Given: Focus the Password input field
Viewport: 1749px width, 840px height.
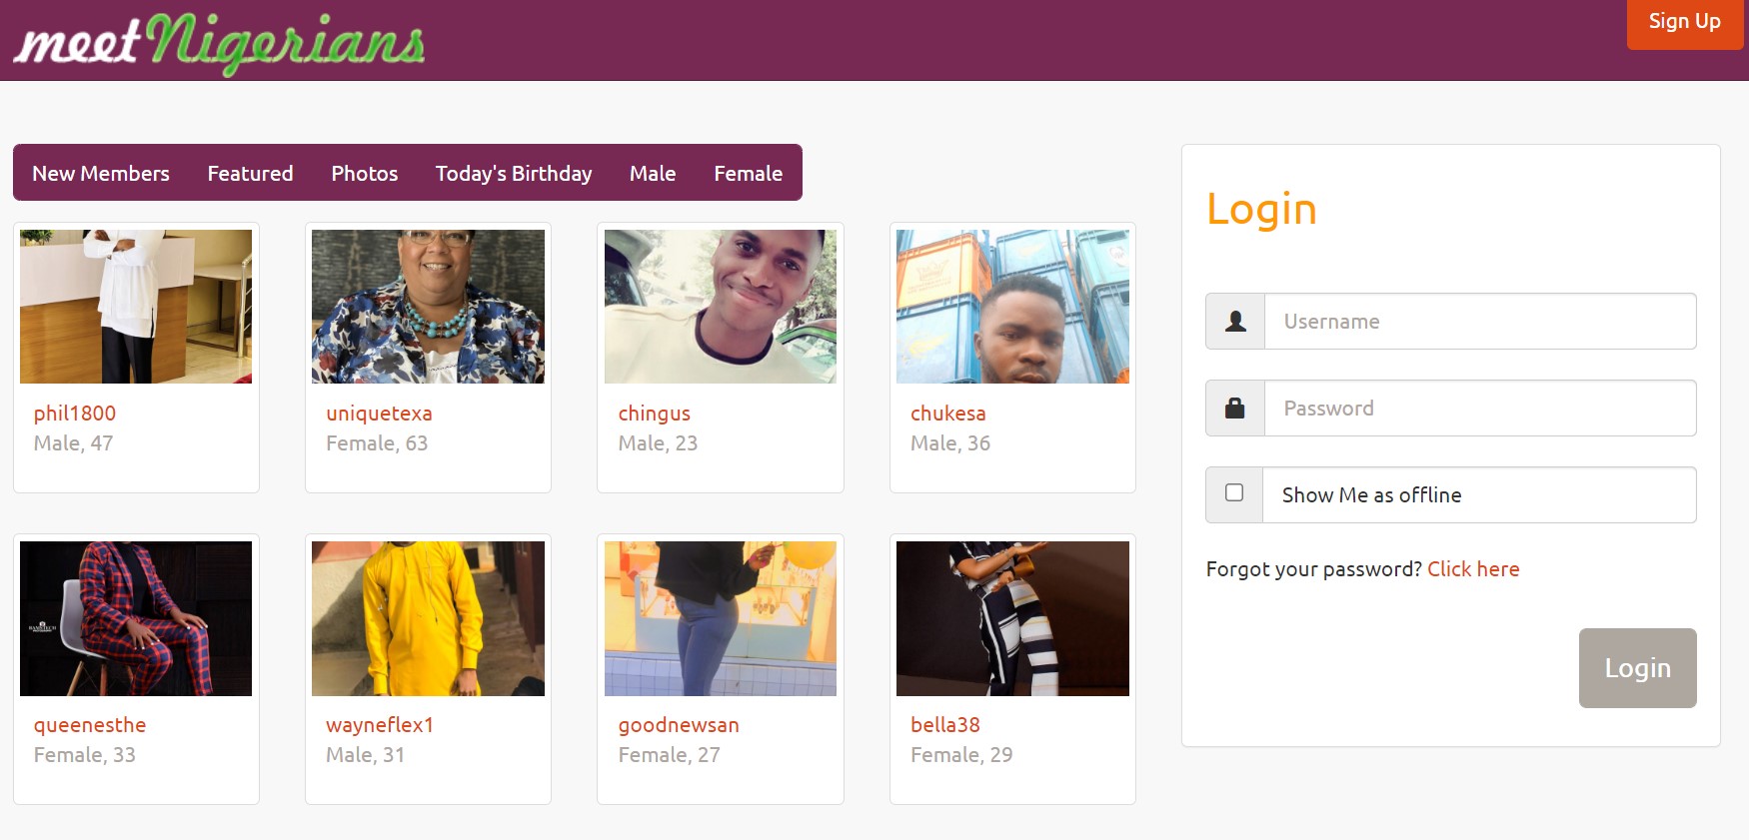Looking at the screenshot, I should click(x=1480, y=408).
